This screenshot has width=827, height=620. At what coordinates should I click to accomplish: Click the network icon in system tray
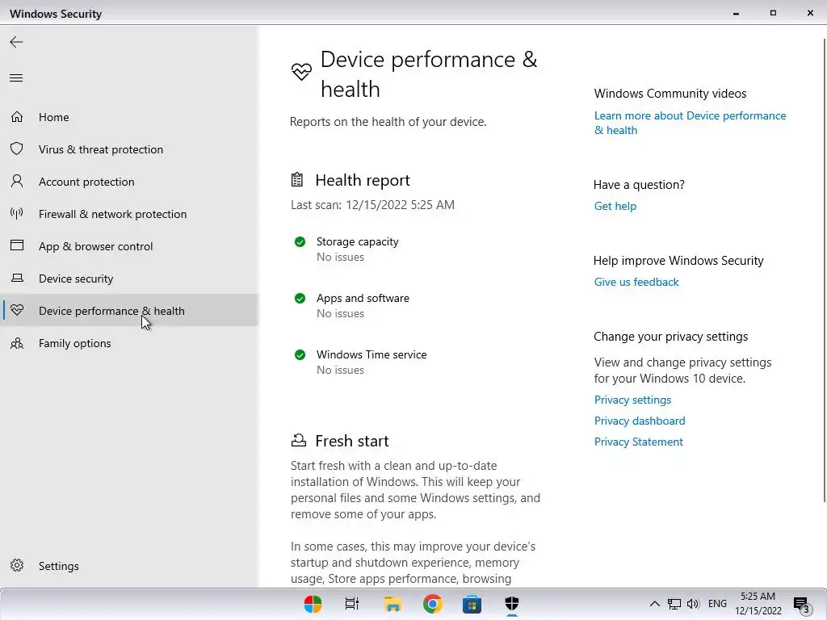[x=674, y=604]
